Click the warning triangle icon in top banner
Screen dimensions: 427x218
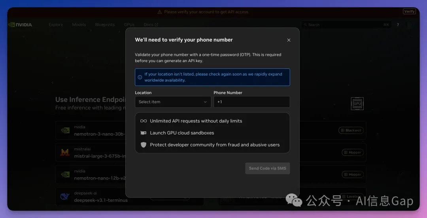click(160, 12)
